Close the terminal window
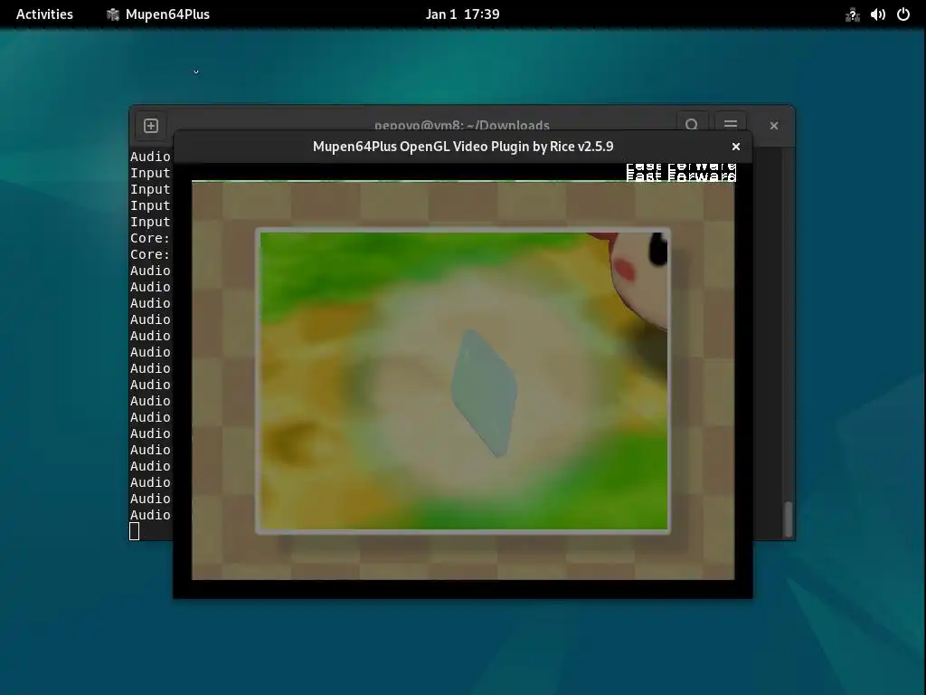 click(x=774, y=126)
